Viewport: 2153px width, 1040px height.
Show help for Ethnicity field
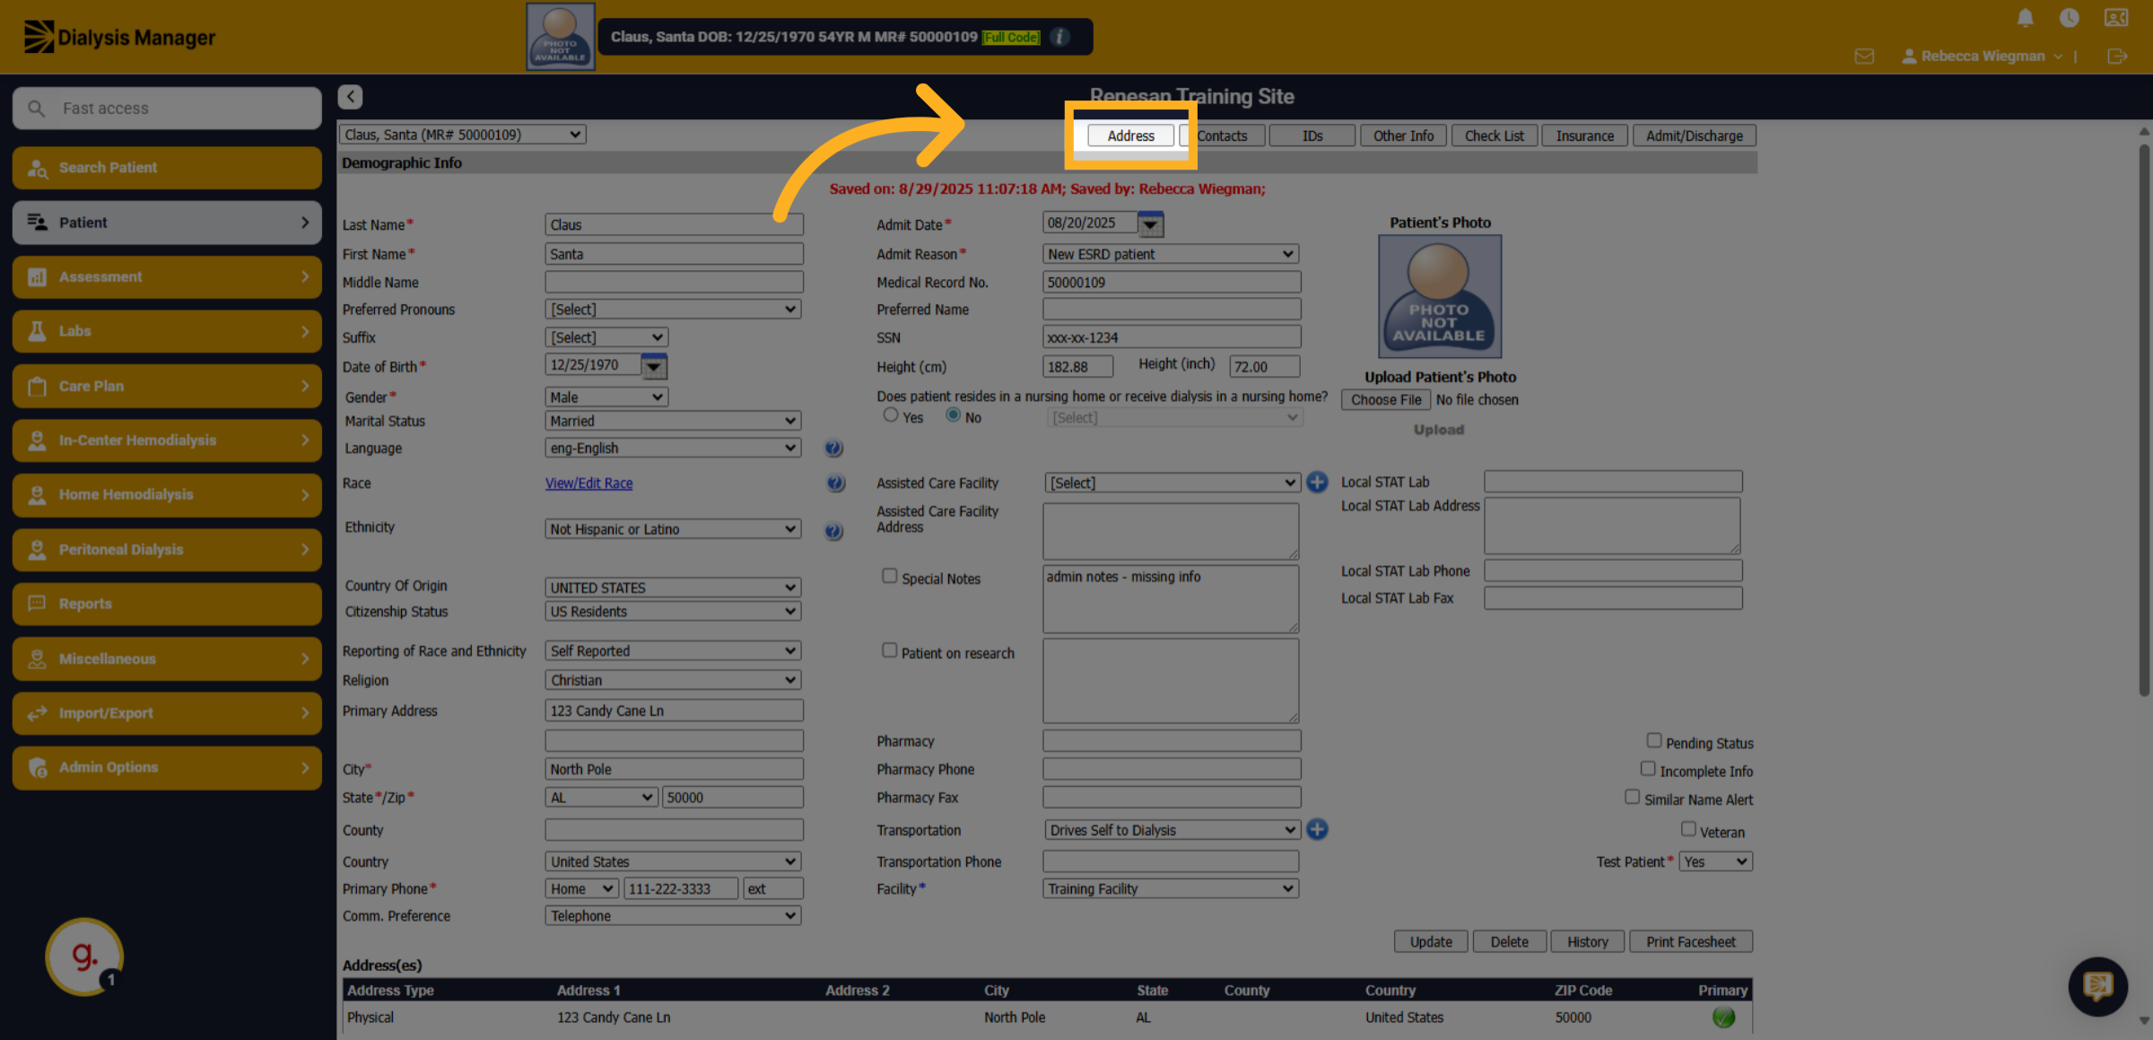[x=833, y=530]
